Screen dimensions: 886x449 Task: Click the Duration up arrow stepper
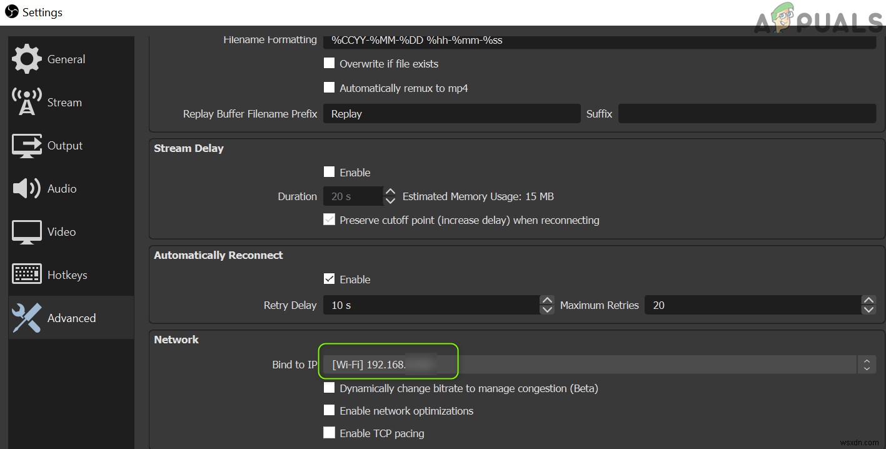[x=390, y=191]
